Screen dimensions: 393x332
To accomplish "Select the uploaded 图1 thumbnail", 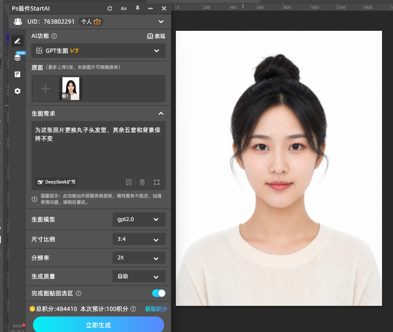I will pos(71,89).
